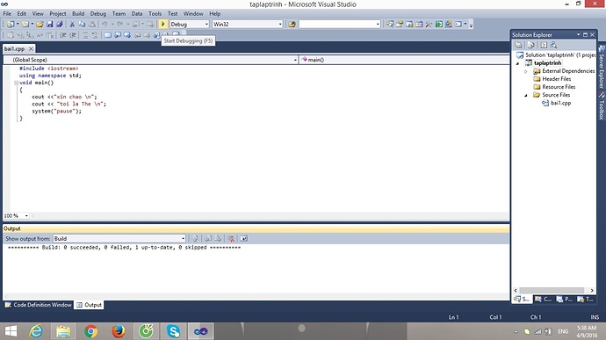This screenshot has width=606, height=340.
Task: Switch to the Code Definition Window tab
Action: point(39,305)
